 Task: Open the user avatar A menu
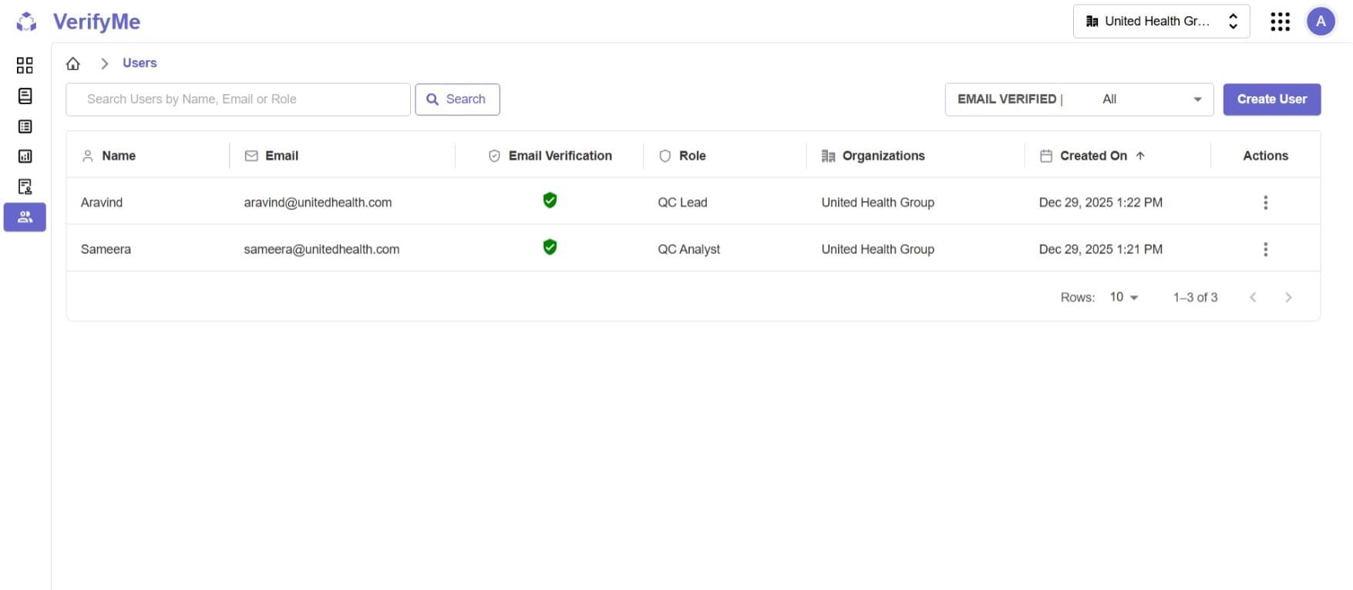click(x=1321, y=22)
